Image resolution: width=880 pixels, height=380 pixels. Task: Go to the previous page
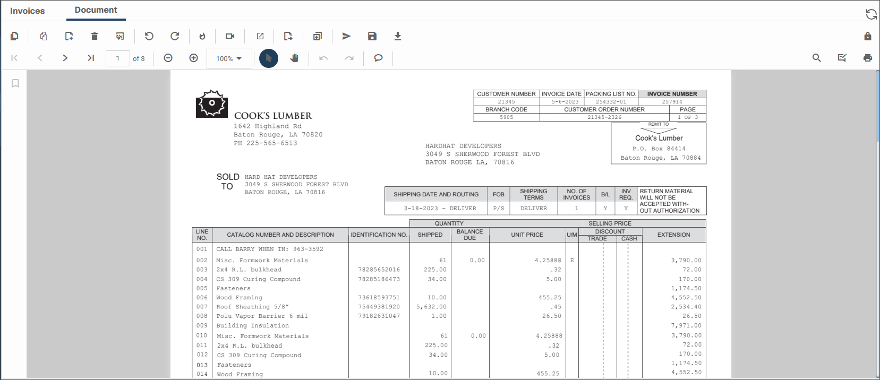click(x=40, y=58)
